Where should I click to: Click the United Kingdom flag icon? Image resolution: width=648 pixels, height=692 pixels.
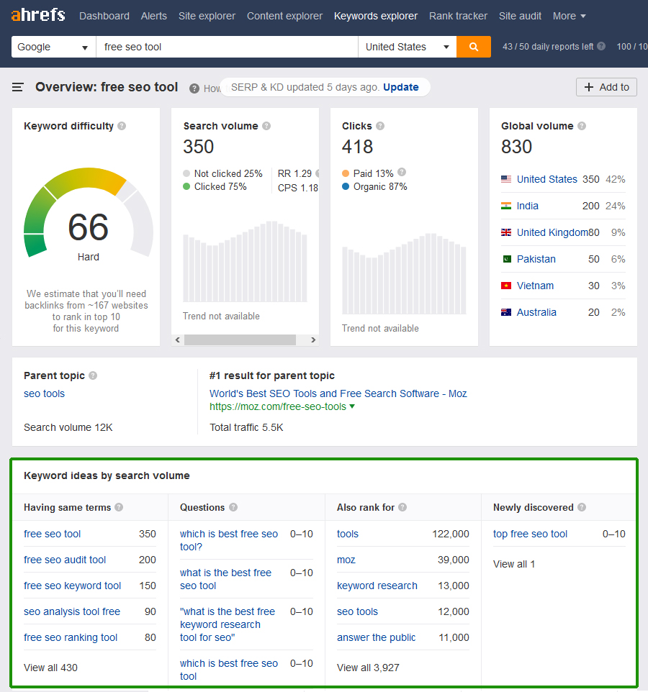[506, 232]
